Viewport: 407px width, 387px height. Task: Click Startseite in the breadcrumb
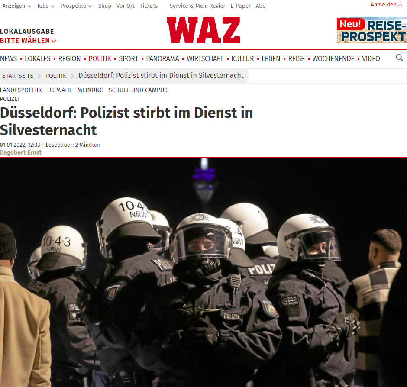(18, 76)
